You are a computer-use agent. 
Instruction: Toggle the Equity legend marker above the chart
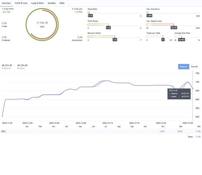click(18, 69)
